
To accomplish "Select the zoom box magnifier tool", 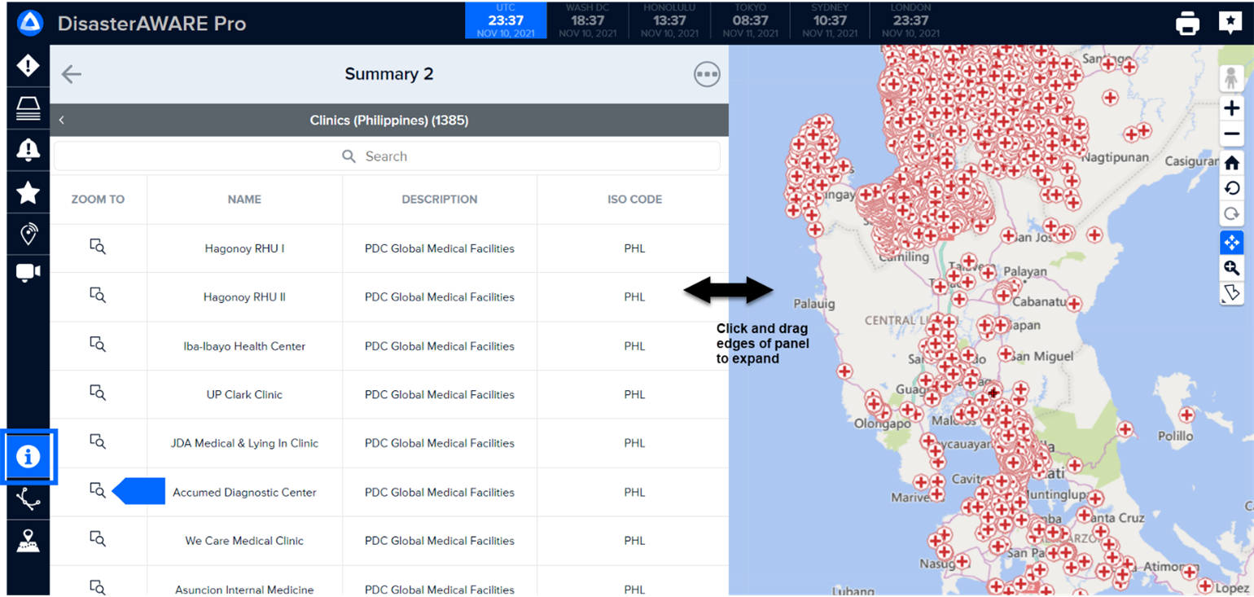I will click(x=1231, y=268).
